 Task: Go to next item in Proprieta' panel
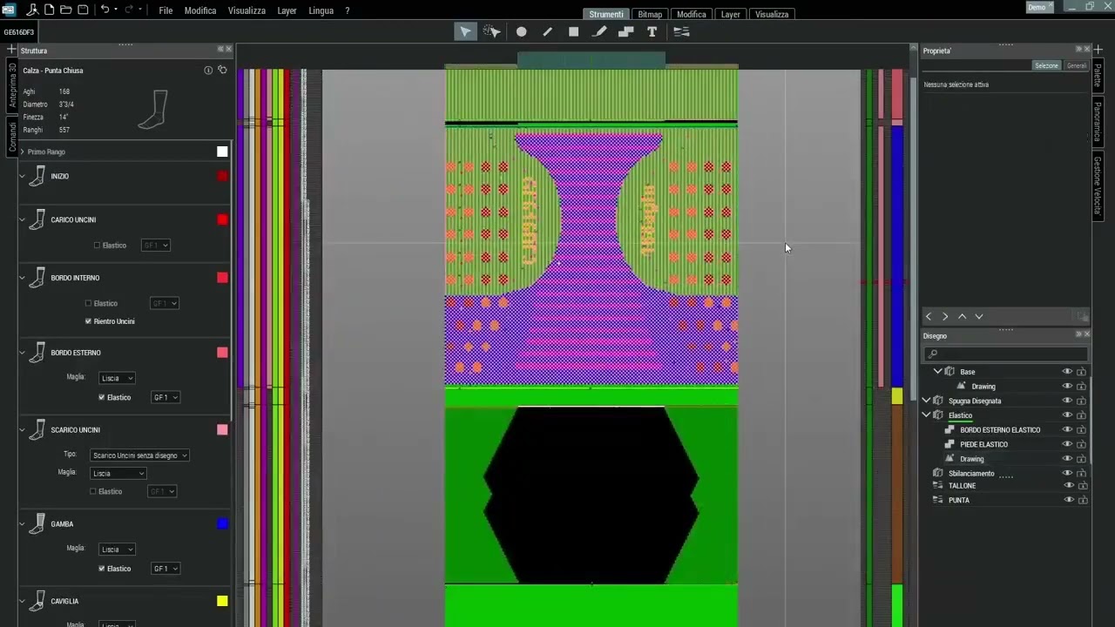[x=945, y=317]
